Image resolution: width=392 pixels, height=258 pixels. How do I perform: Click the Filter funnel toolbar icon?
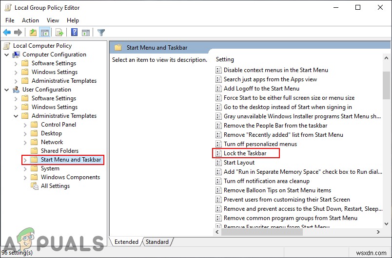pos(101,33)
